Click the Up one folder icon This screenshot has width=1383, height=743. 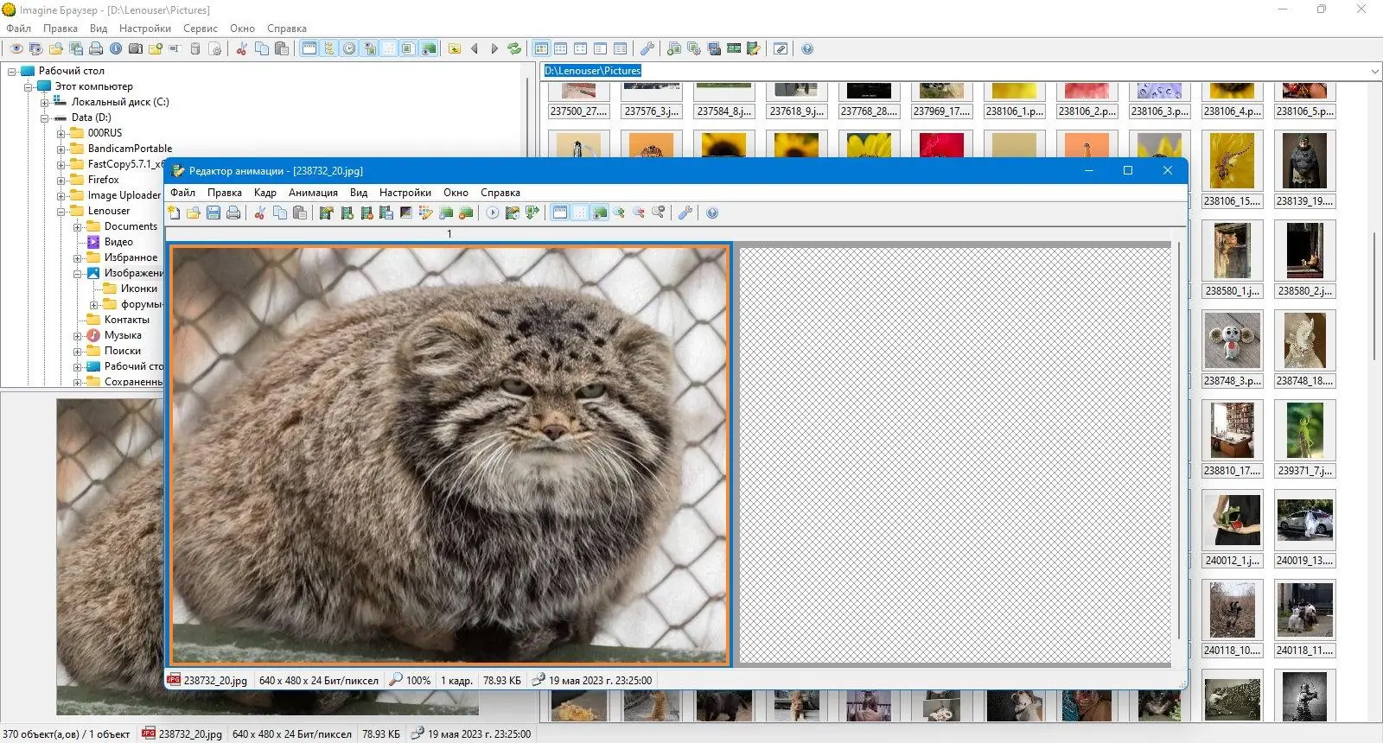pos(455,48)
